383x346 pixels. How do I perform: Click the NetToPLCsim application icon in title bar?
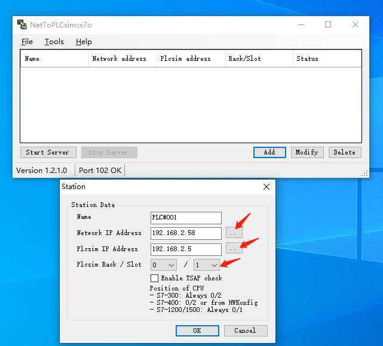click(22, 25)
